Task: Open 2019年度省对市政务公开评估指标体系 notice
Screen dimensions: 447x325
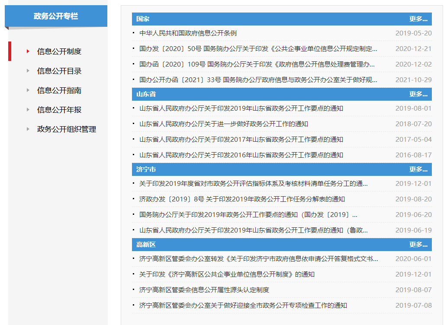Action: point(254,184)
